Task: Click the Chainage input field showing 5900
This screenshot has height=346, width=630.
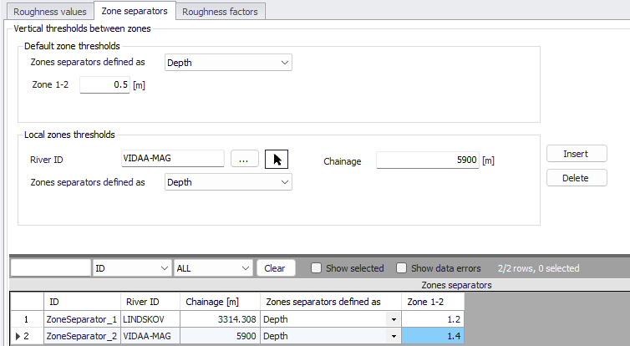Action: (x=428, y=160)
